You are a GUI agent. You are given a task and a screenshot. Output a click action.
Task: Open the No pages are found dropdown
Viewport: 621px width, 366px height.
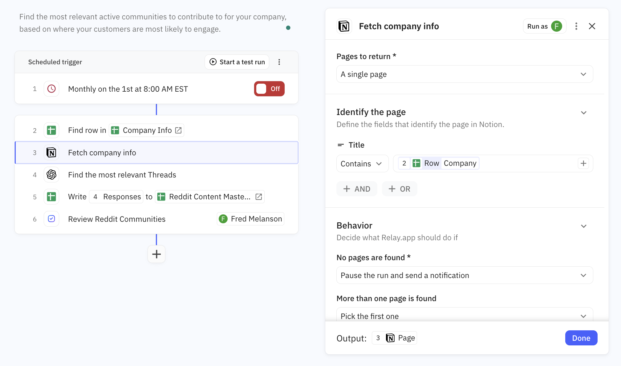464,275
